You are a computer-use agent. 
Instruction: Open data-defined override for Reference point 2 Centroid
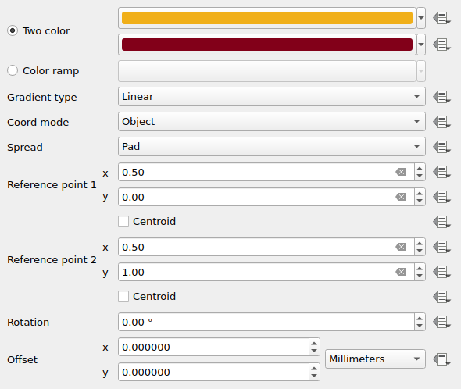441,297
